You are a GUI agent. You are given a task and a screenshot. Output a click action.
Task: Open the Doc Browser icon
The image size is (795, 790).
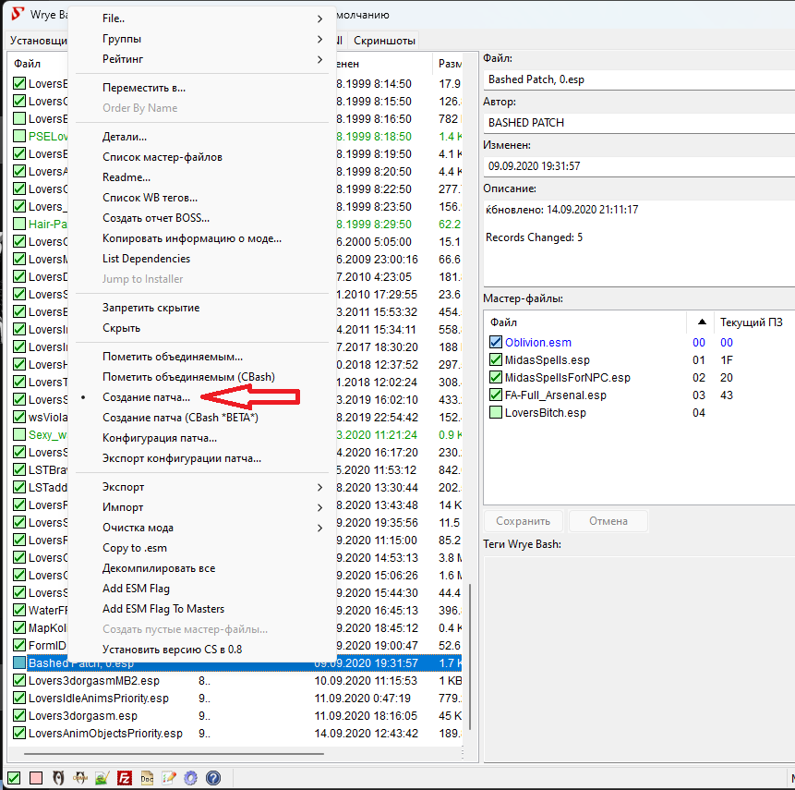point(147,778)
